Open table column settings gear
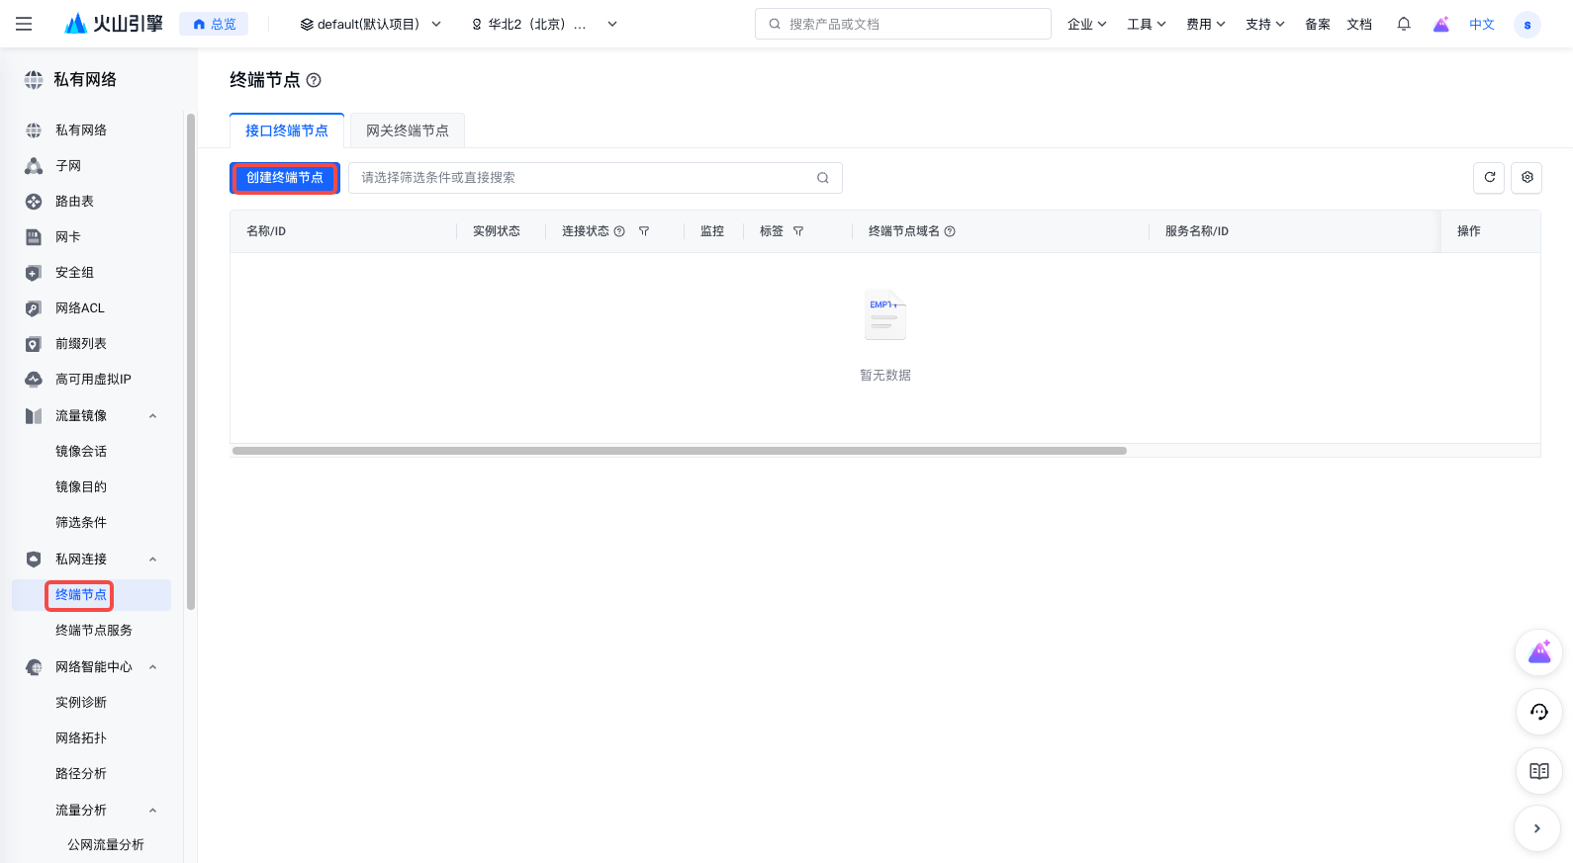Viewport: 1573px width, 863px height. 1527,178
